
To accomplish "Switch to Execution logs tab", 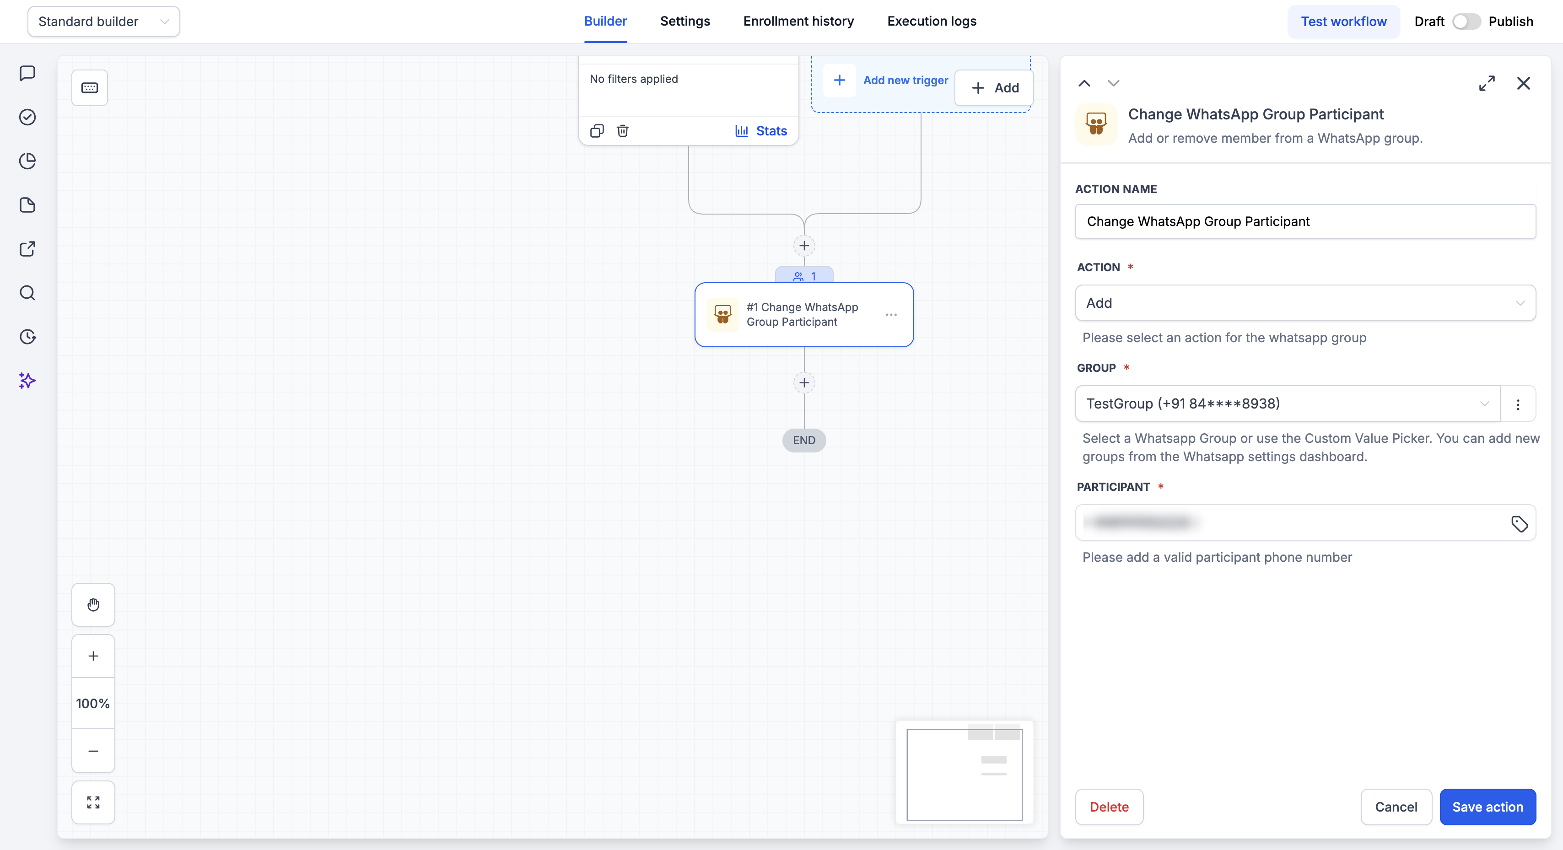I will click(932, 21).
